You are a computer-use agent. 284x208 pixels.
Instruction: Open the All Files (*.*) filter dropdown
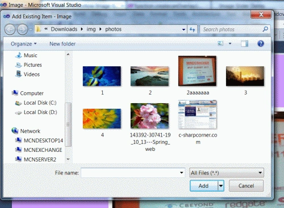227,173
